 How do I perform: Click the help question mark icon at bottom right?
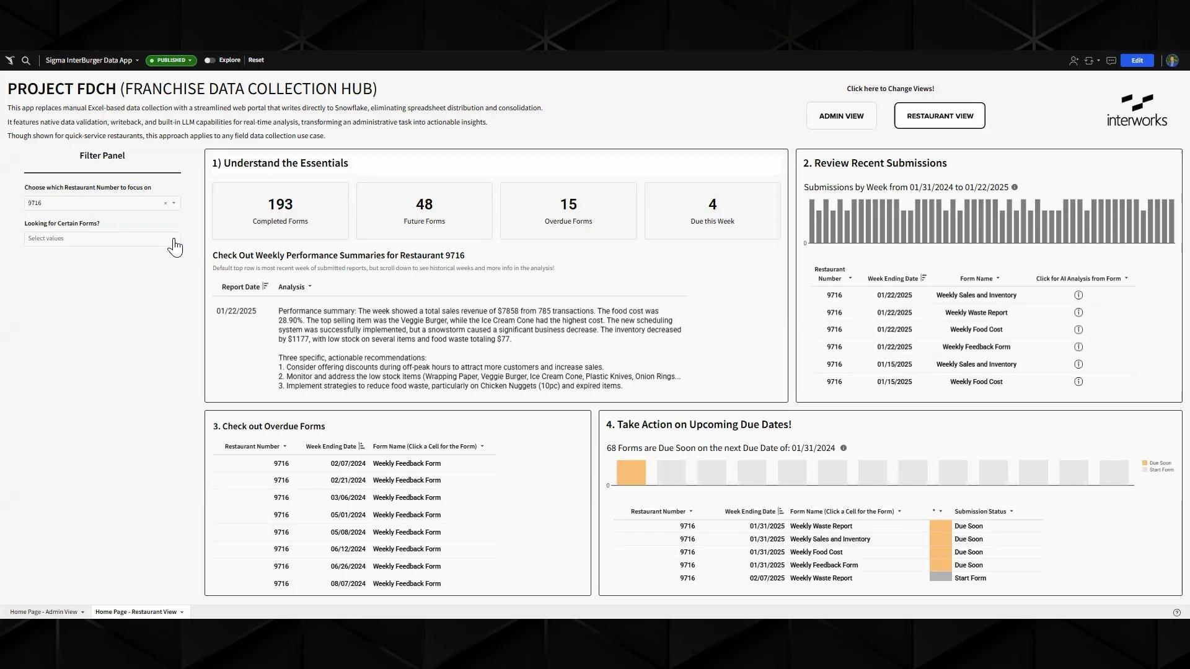tap(1177, 613)
